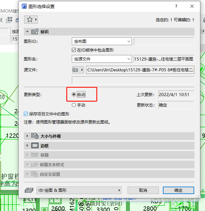This screenshot has height=211, width=205.
Task: Open the 绘图 & 图形 layer dropdown
Action: point(79,190)
